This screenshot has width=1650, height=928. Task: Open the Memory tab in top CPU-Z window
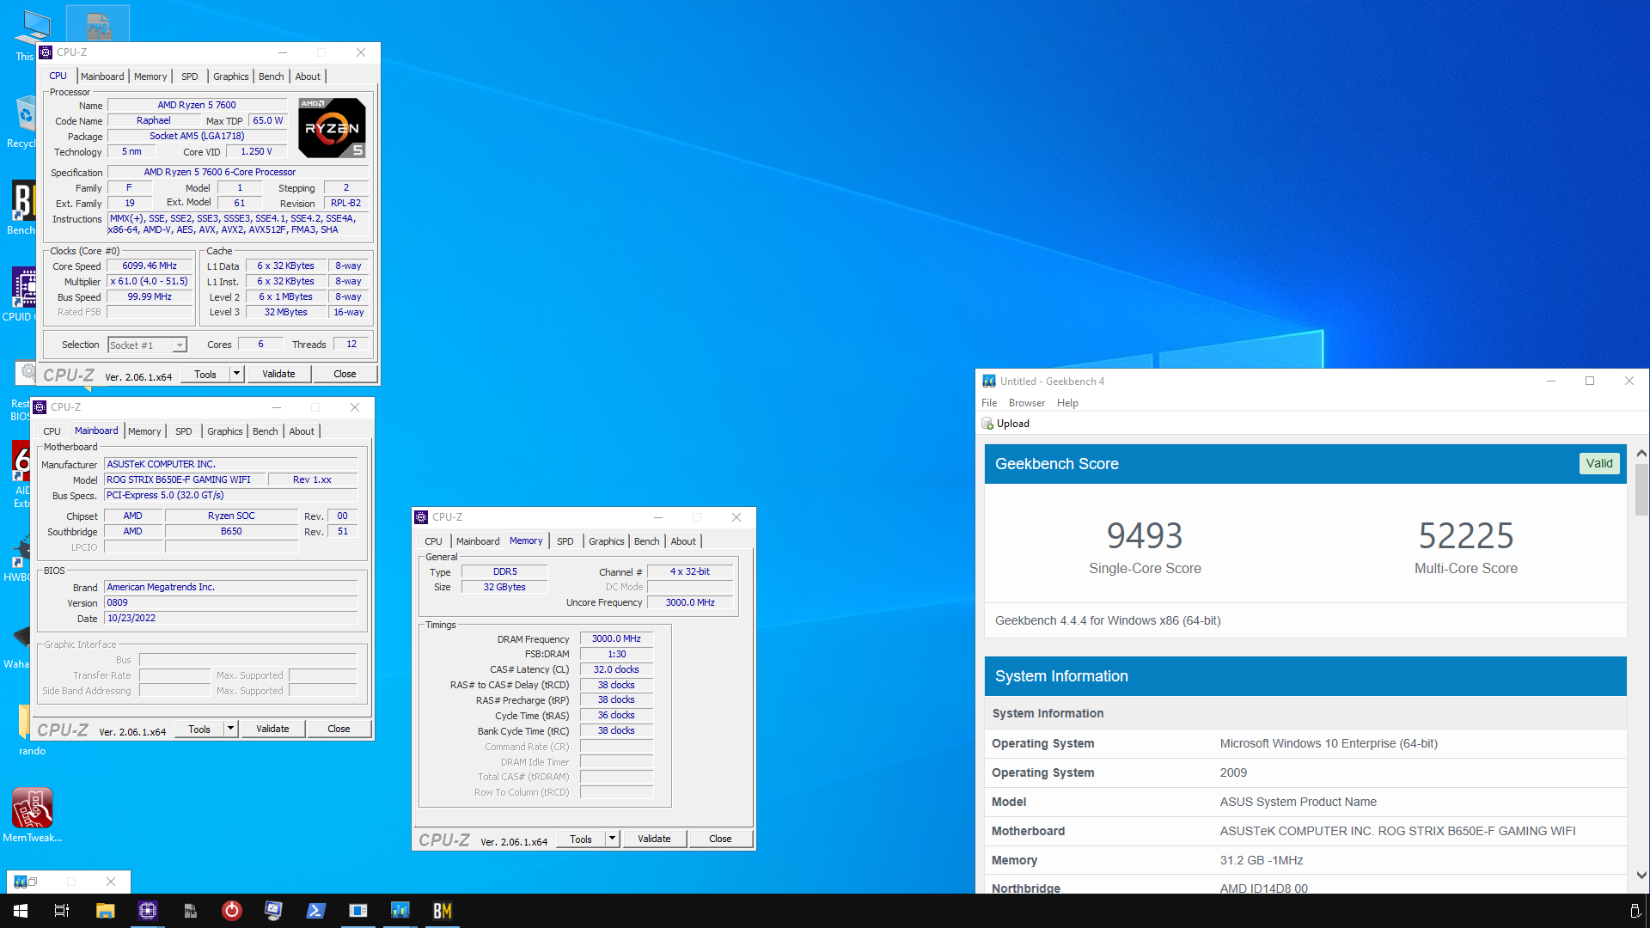tap(150, 76)
